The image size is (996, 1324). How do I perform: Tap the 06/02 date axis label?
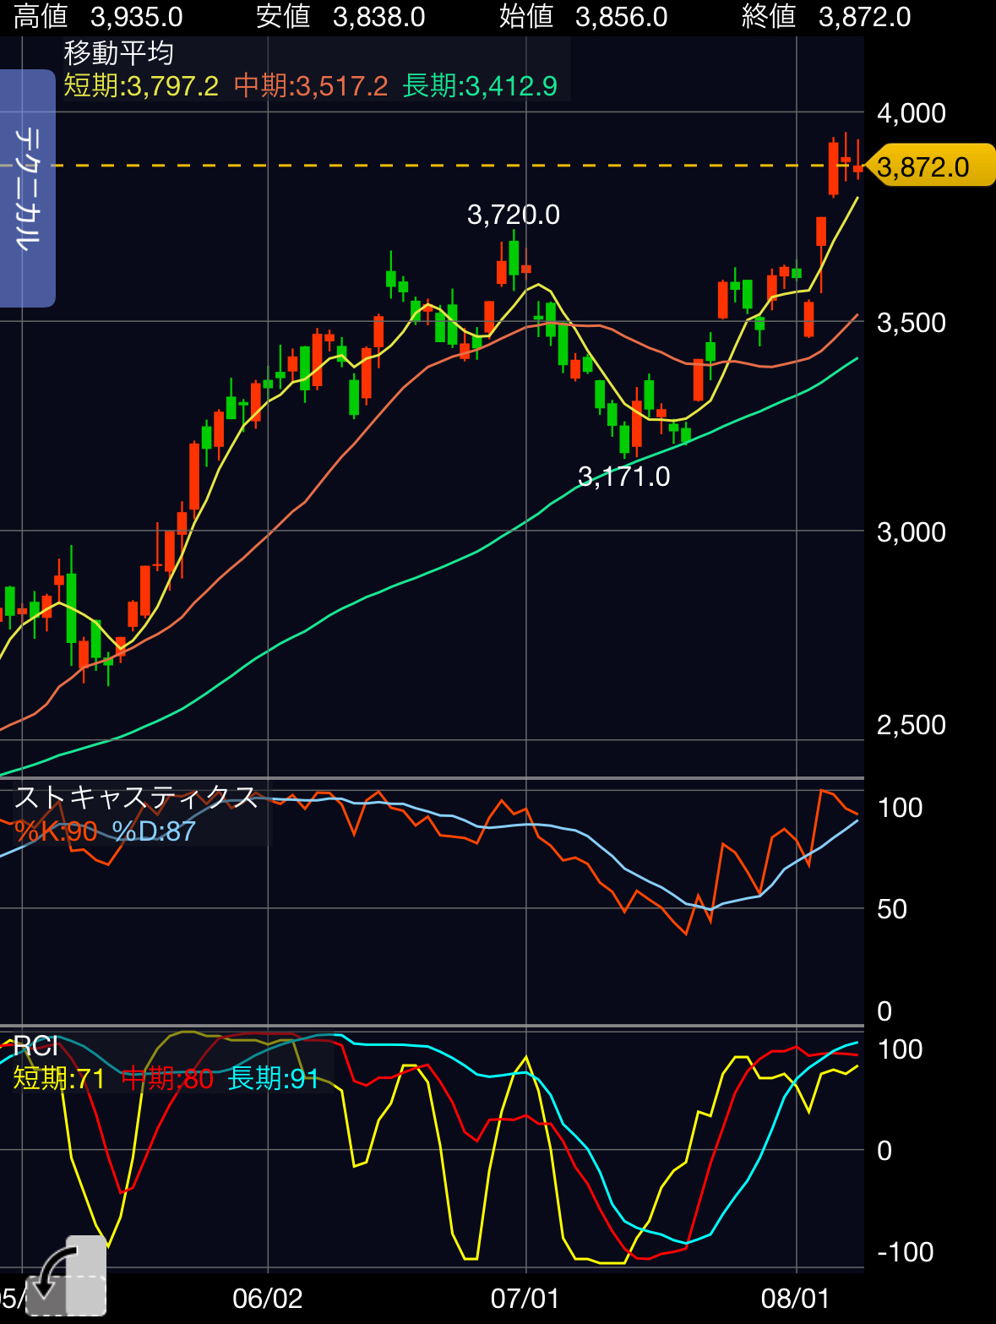(x=267, y=1298)
